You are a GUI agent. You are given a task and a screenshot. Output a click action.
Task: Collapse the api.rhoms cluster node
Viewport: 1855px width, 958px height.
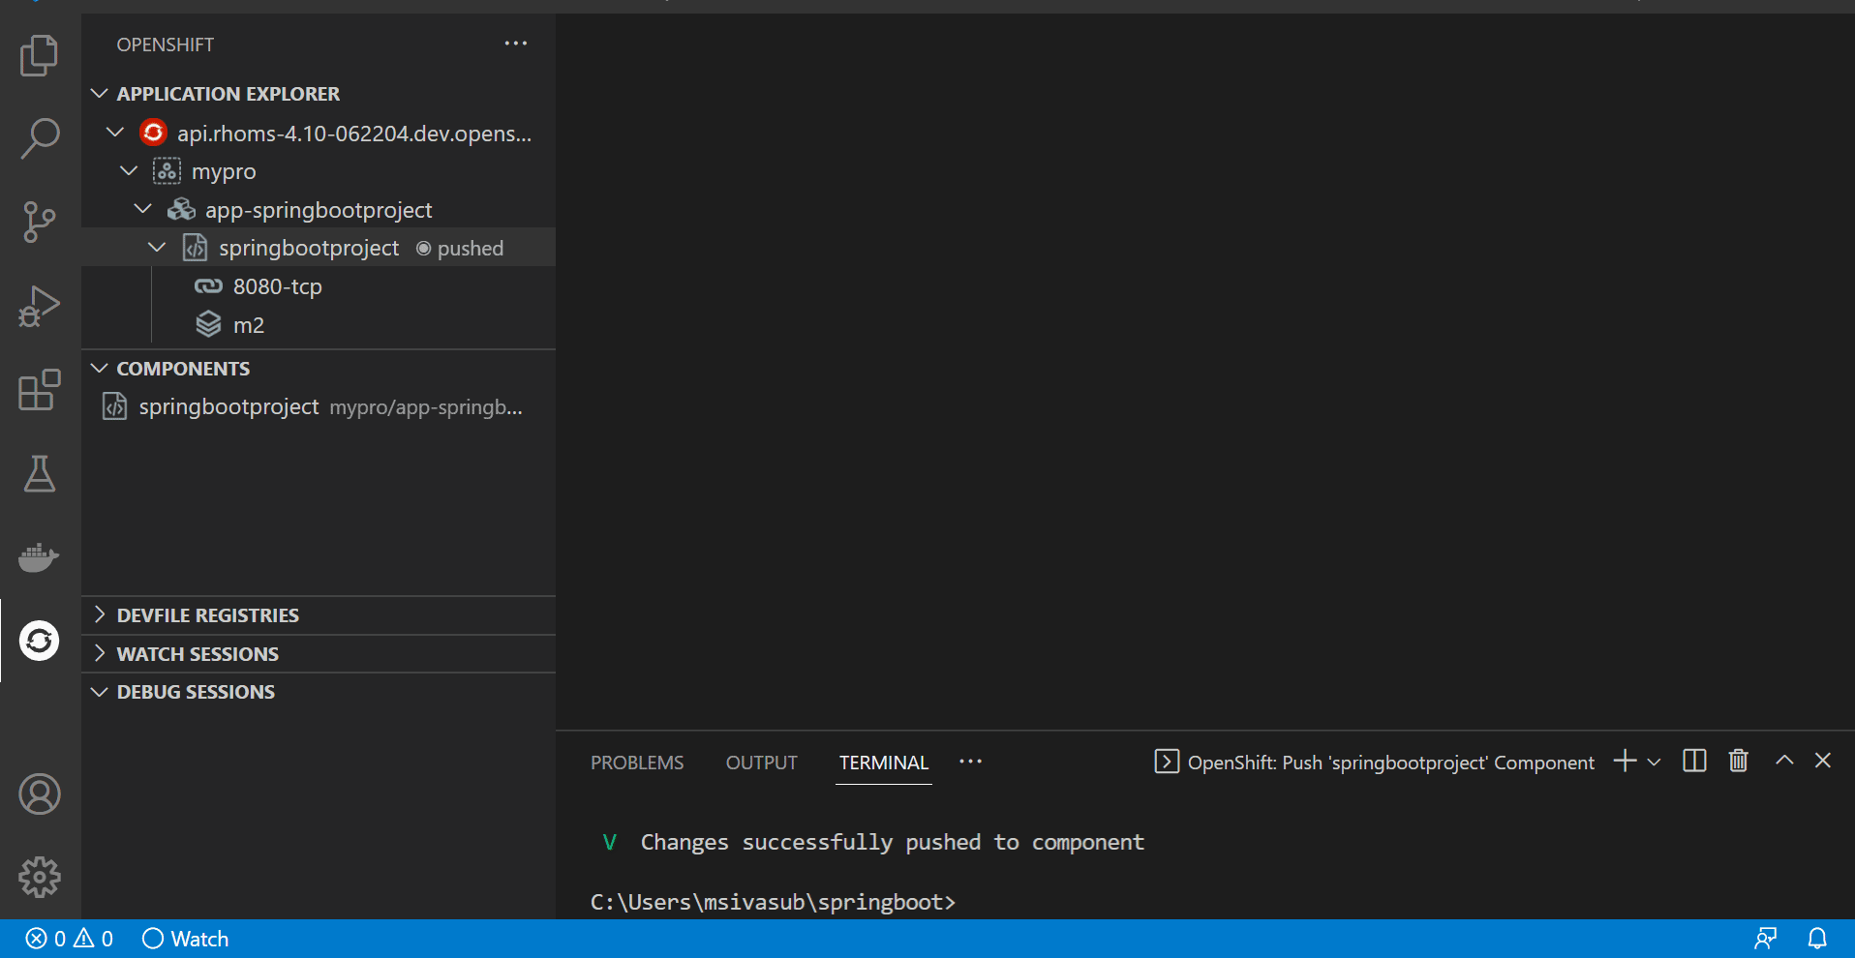(115, 133)
